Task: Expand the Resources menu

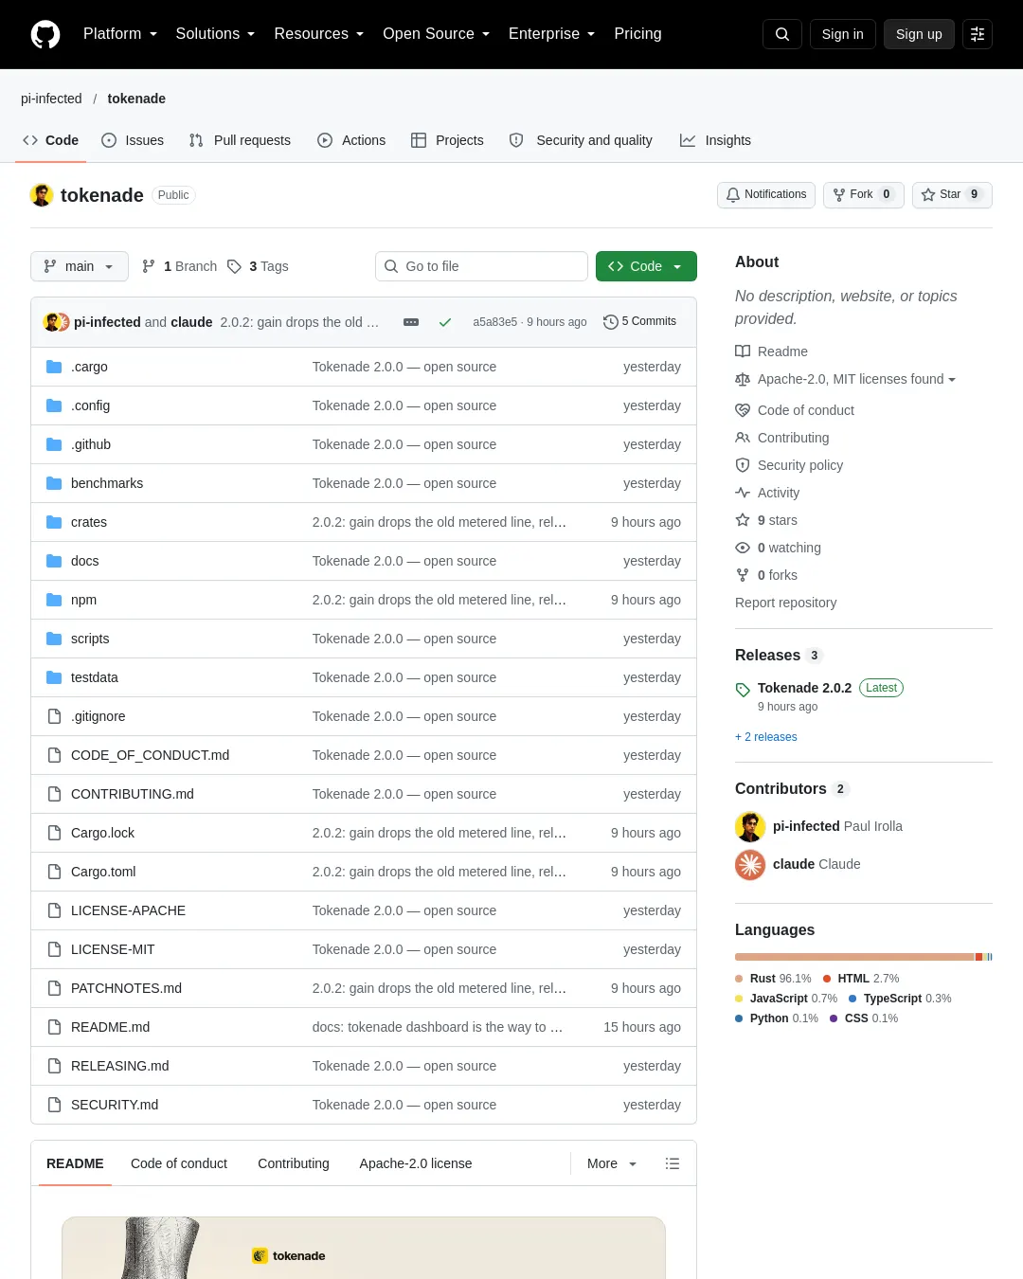Action: tap(318, 34)
